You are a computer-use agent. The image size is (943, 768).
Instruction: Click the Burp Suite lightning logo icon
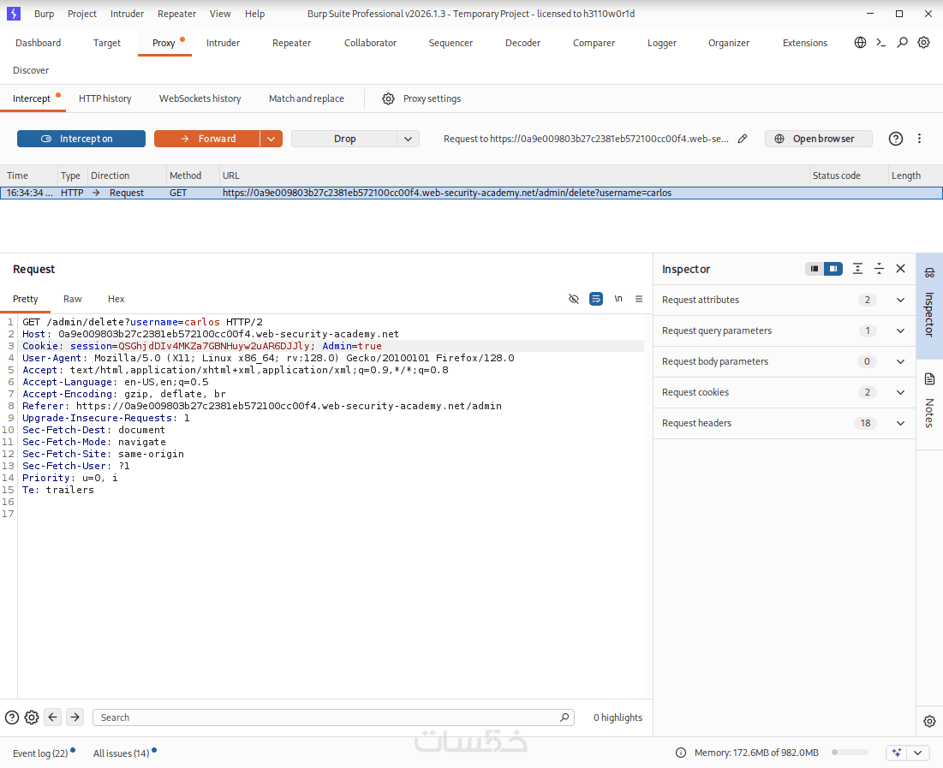[13, 13]
